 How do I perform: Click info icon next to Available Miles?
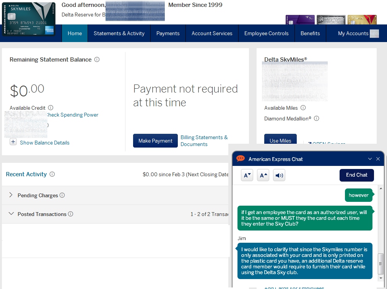(x=303, y=108)
